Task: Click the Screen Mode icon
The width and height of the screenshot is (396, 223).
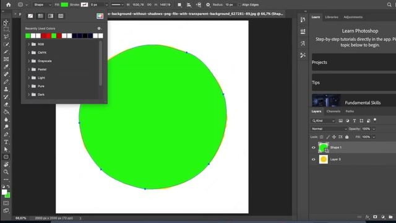Action: pyautogui.click(x=6, y=211)
